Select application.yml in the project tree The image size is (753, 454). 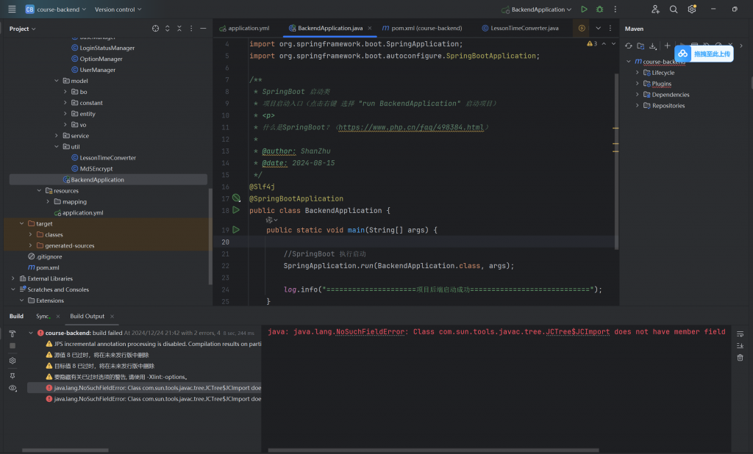82,212
